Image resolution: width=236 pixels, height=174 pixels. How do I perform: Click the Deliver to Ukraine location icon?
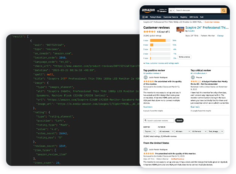tap(158, 11)
